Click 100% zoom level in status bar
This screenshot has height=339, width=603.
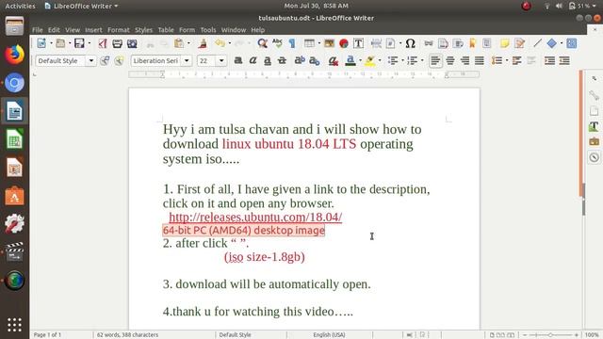pos(592,335)
